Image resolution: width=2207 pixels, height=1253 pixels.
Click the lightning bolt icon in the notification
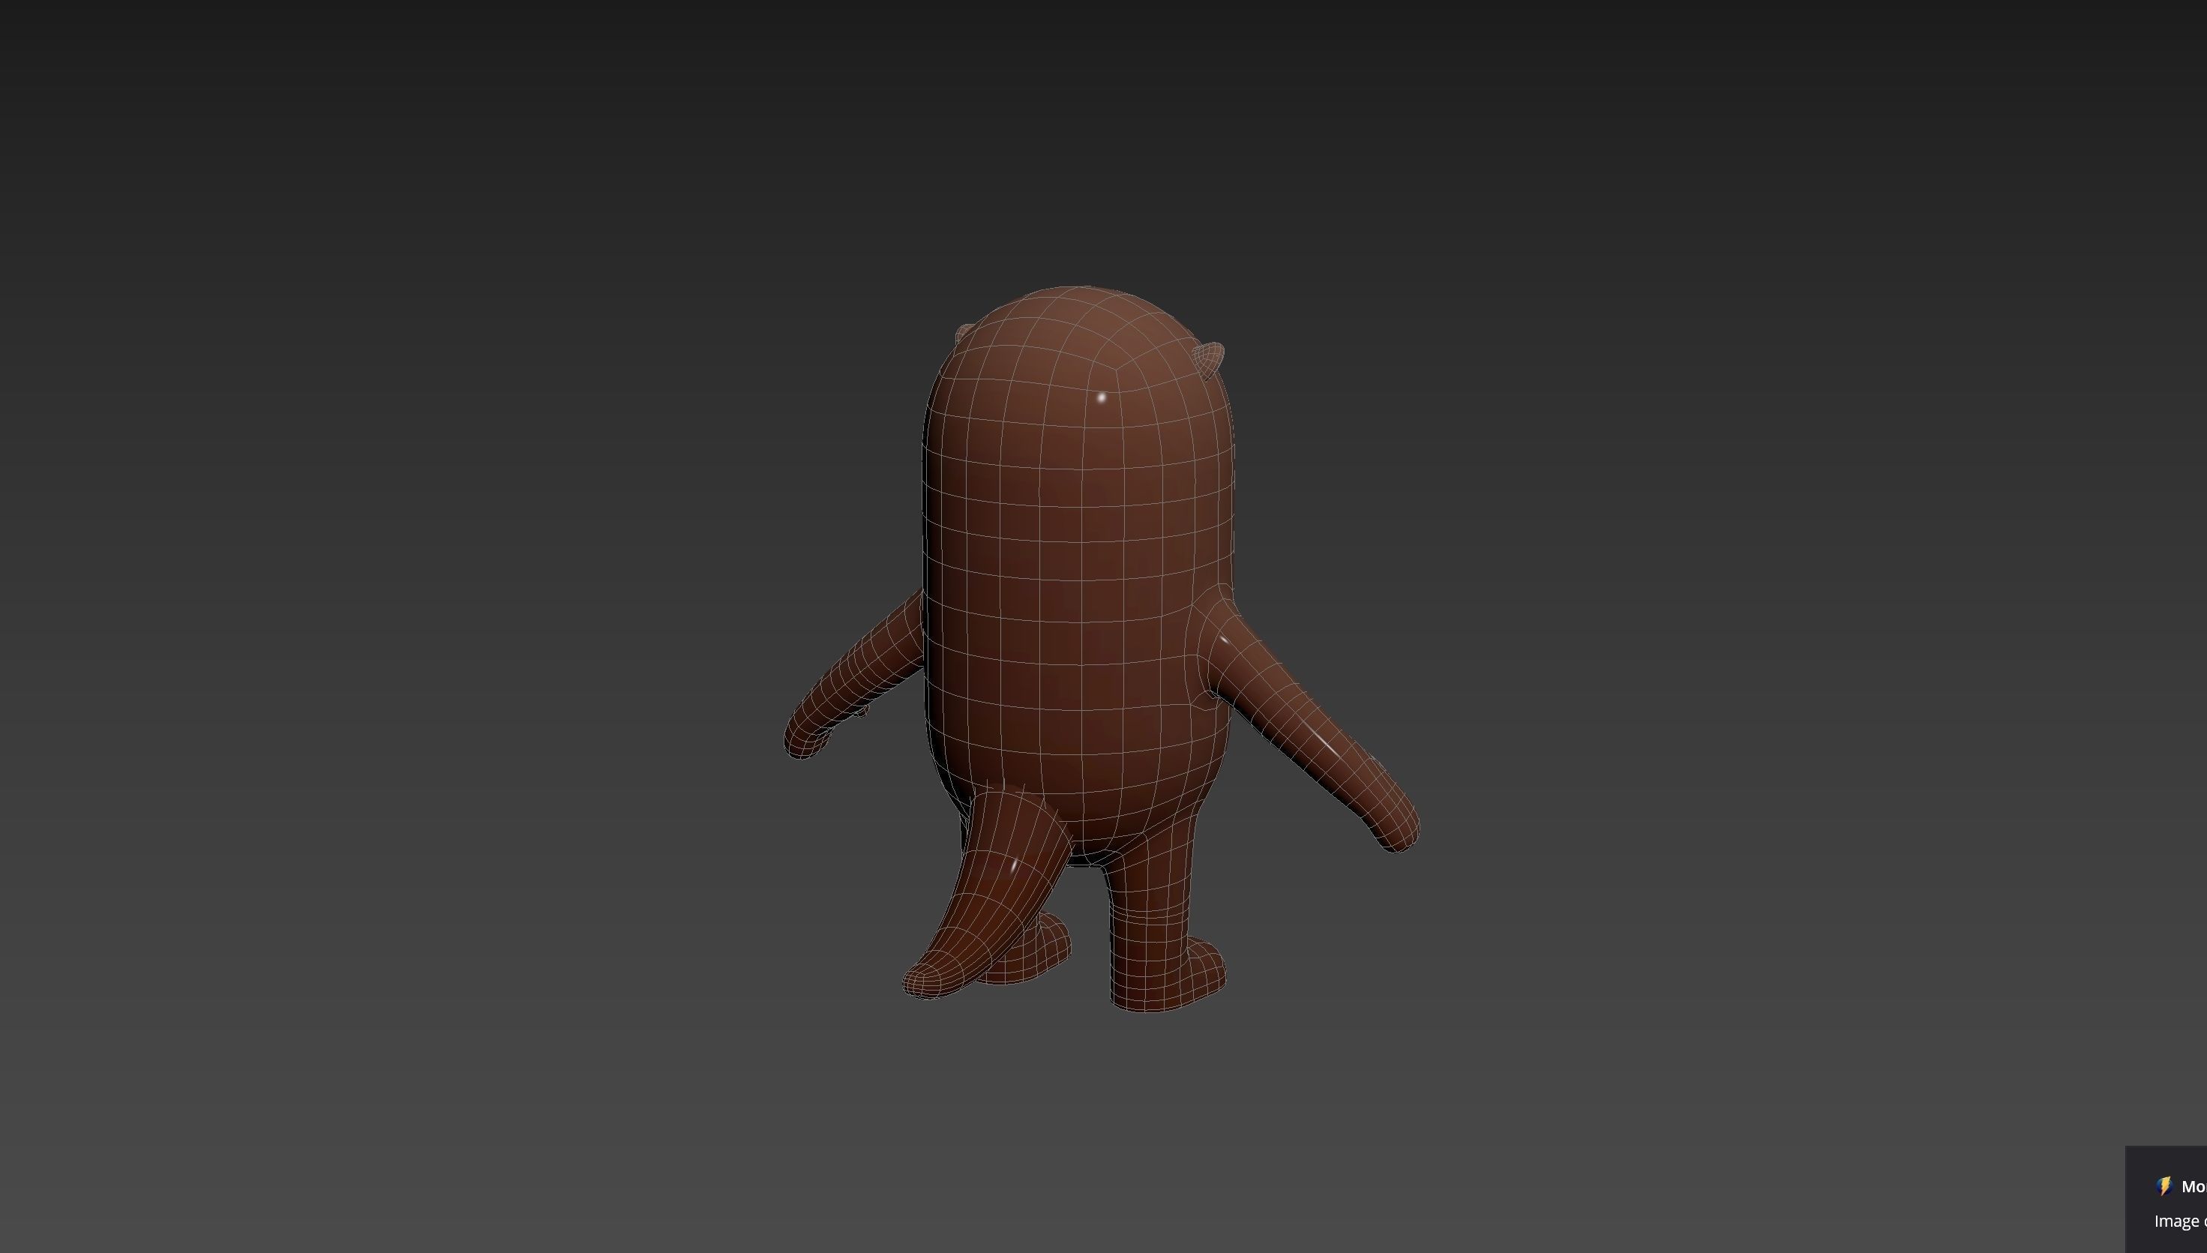pos(2165,1187)
